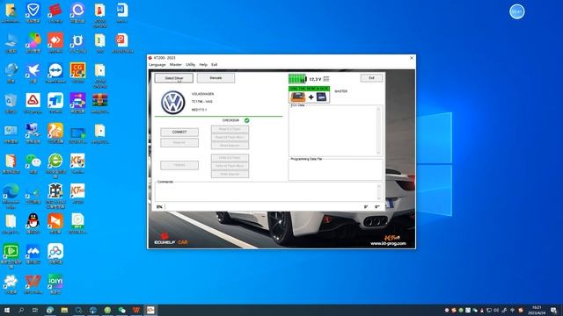Click the MED17.5.1 ECU label
Image resolution: width=563 pixels, height=316 pixels.
pyautogui.click(x=199, y=110)
